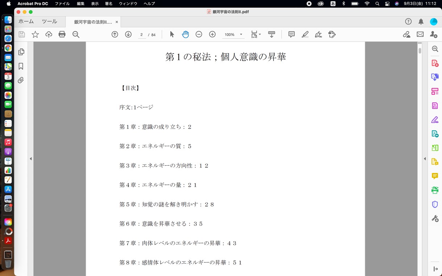This screenshot has height=276, width=442.
Task: Activate the Hand pan tool
Action: pos(185,34)
